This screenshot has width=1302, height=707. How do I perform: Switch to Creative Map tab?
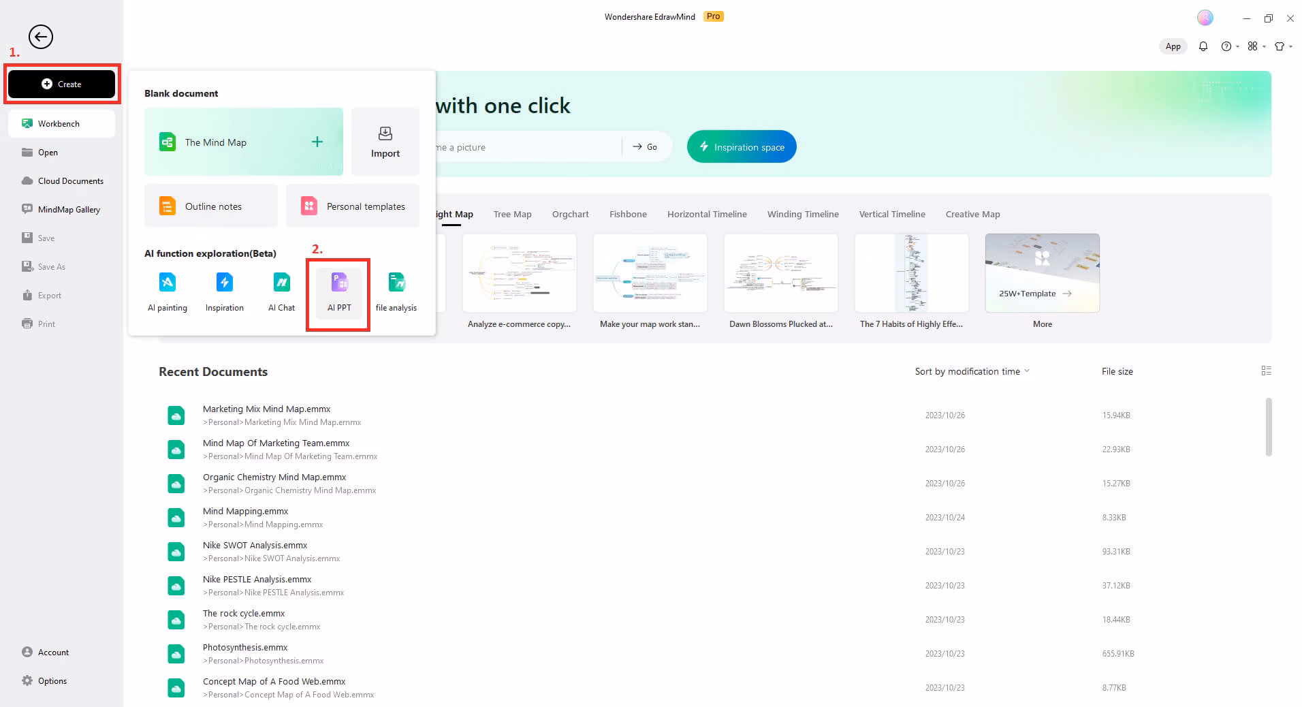[x=972, y=214]
